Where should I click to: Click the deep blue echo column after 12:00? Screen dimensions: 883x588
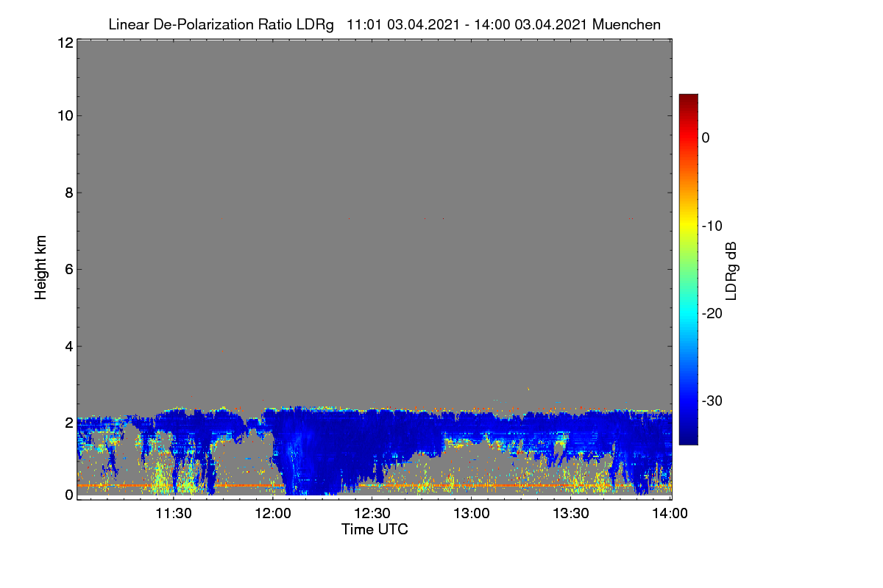coord(316,452)
